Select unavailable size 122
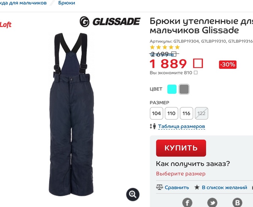253x207 pixels. tap(201, 113)
